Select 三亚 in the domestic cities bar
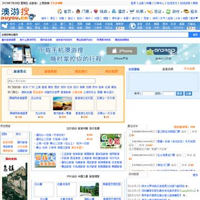 tap(54, 24)
